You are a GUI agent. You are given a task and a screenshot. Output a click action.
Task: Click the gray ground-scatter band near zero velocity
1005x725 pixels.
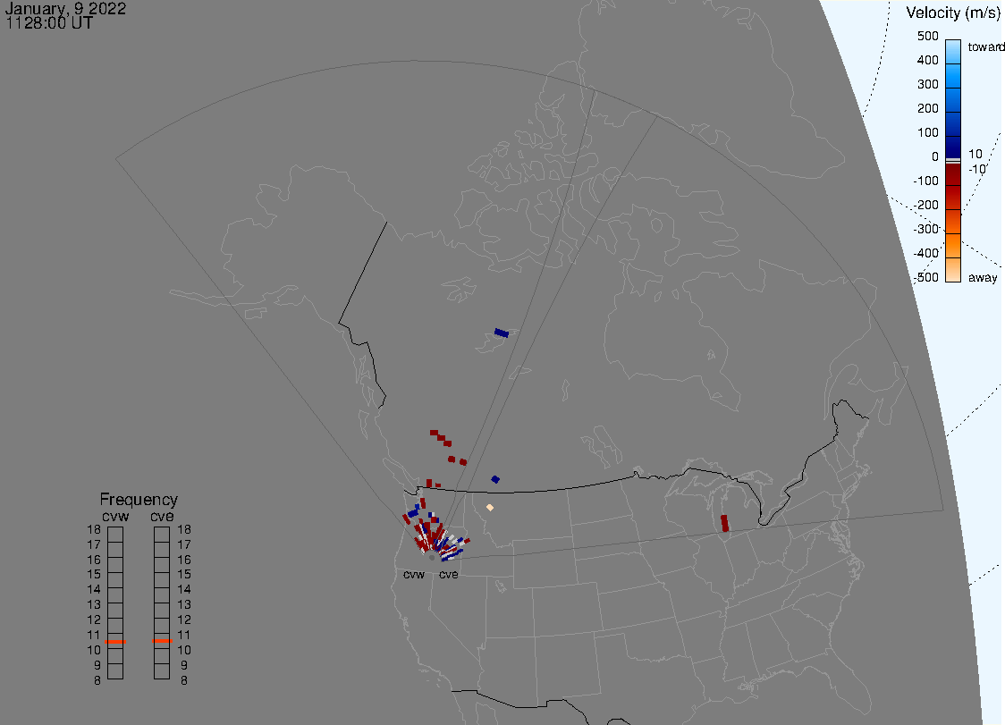953,161
